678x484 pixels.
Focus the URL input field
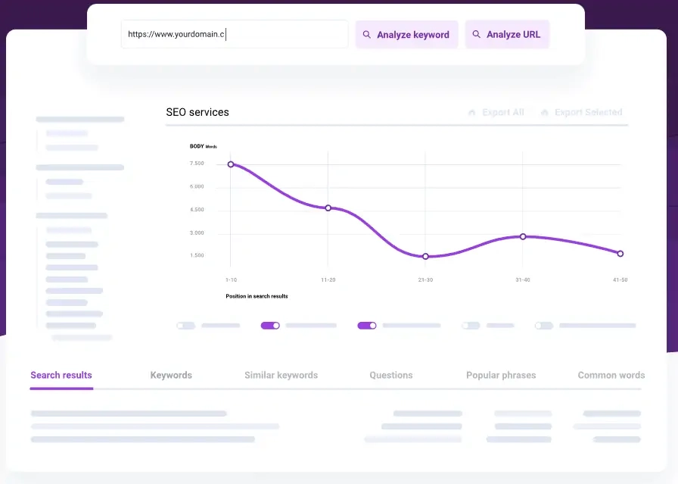point(235,35)
